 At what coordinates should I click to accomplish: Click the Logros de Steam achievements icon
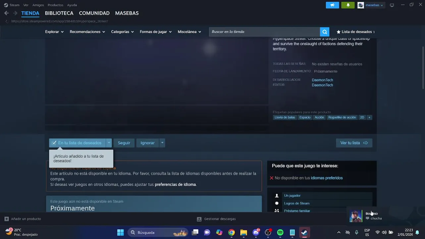pos(277,203)
